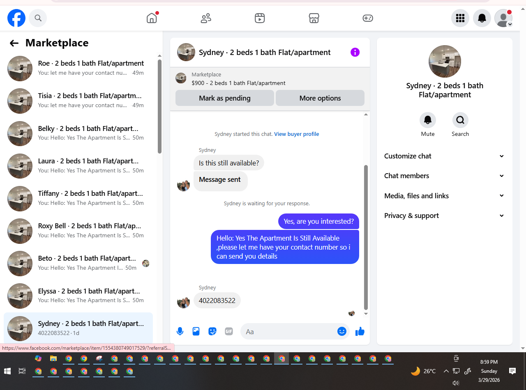The width and height of the screenshot is (526, 390).
Task: Open the sticker picker icon
Action: [x=212, y=331]
